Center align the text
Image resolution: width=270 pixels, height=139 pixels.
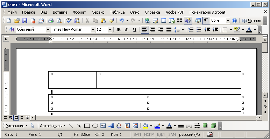tap(153, 30)
